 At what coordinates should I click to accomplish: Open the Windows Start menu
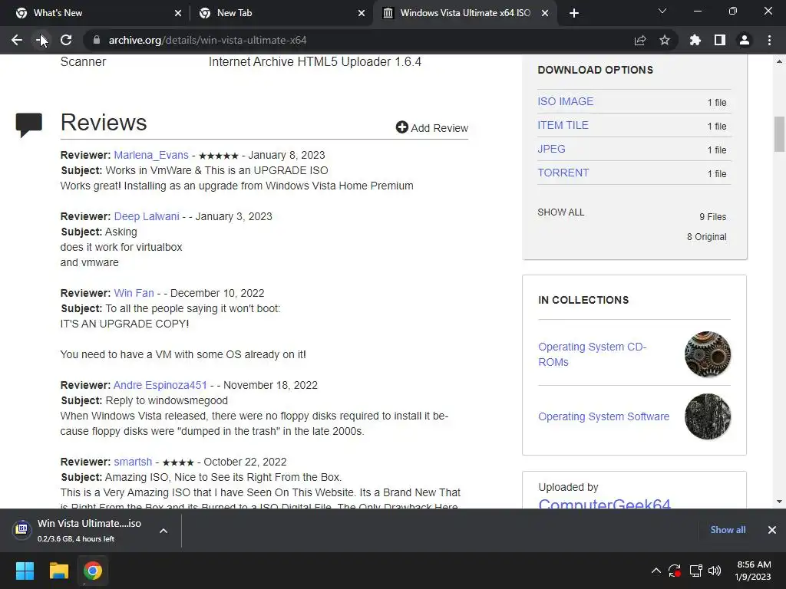tap(25, 571)
